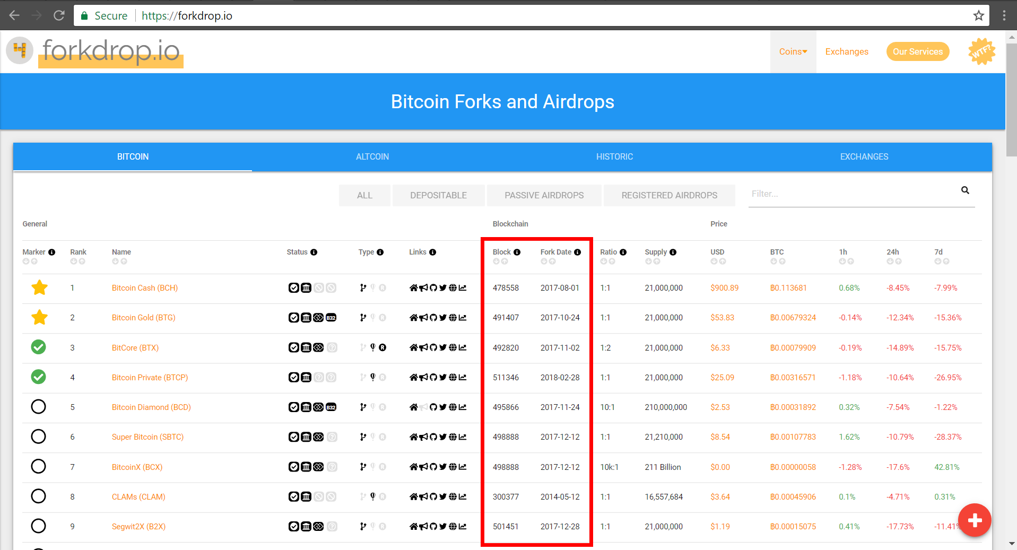This screenshot has width=1017, height=550.
Task: Open the BitCore price chart link icon
Action: click(463, 347)
